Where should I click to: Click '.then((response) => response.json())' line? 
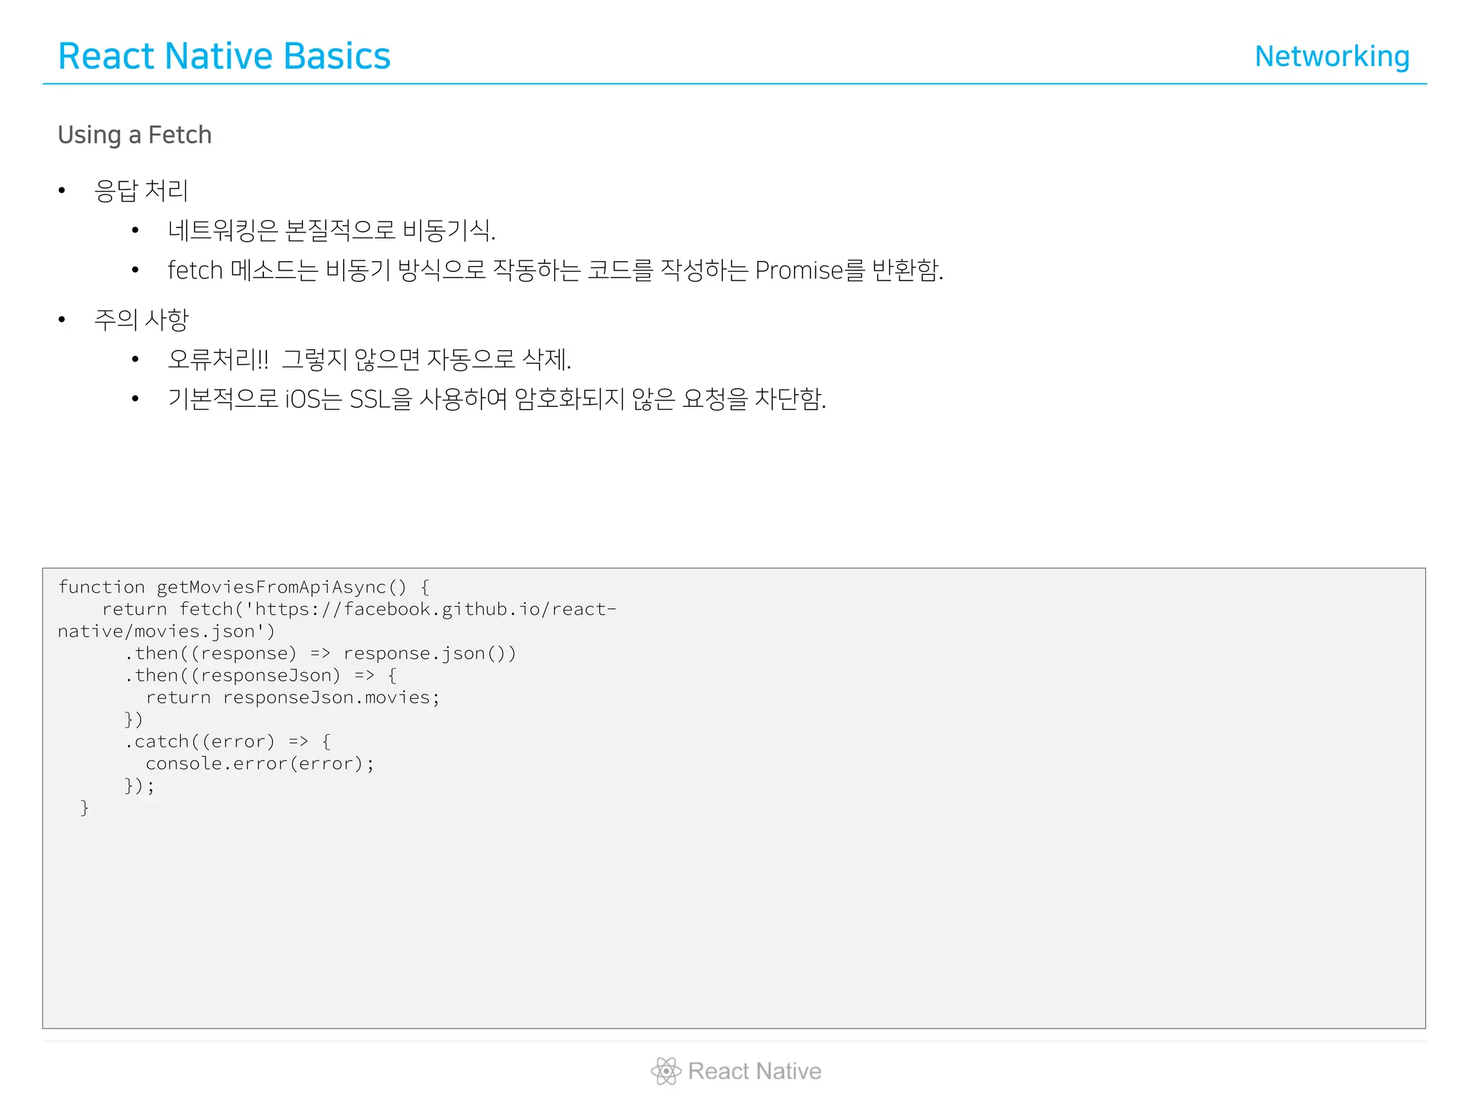[x=320, y=654]
